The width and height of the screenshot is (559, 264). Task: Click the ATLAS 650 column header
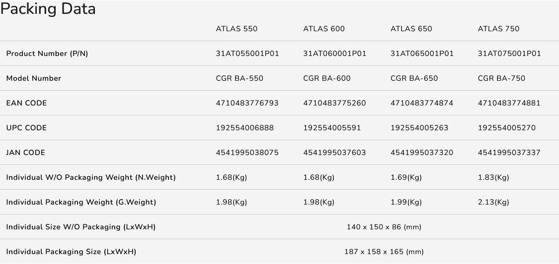(411, 29)
